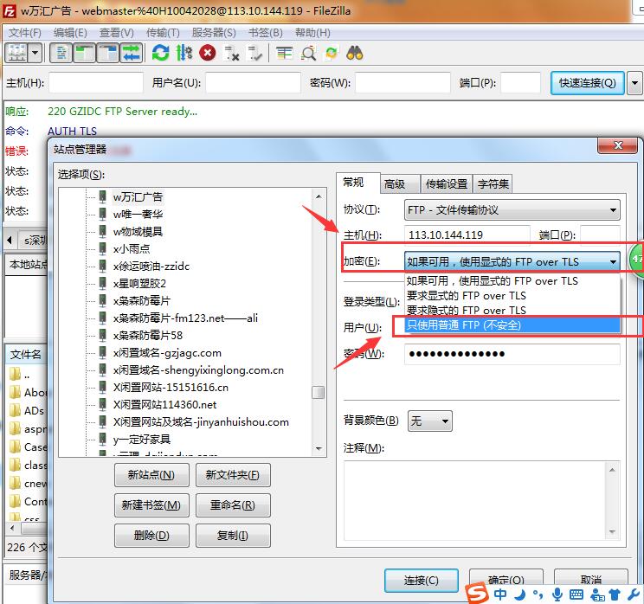The image size is (644, 604).
Task: Open the 服务器(S) menu
Action: click(214, 33)
